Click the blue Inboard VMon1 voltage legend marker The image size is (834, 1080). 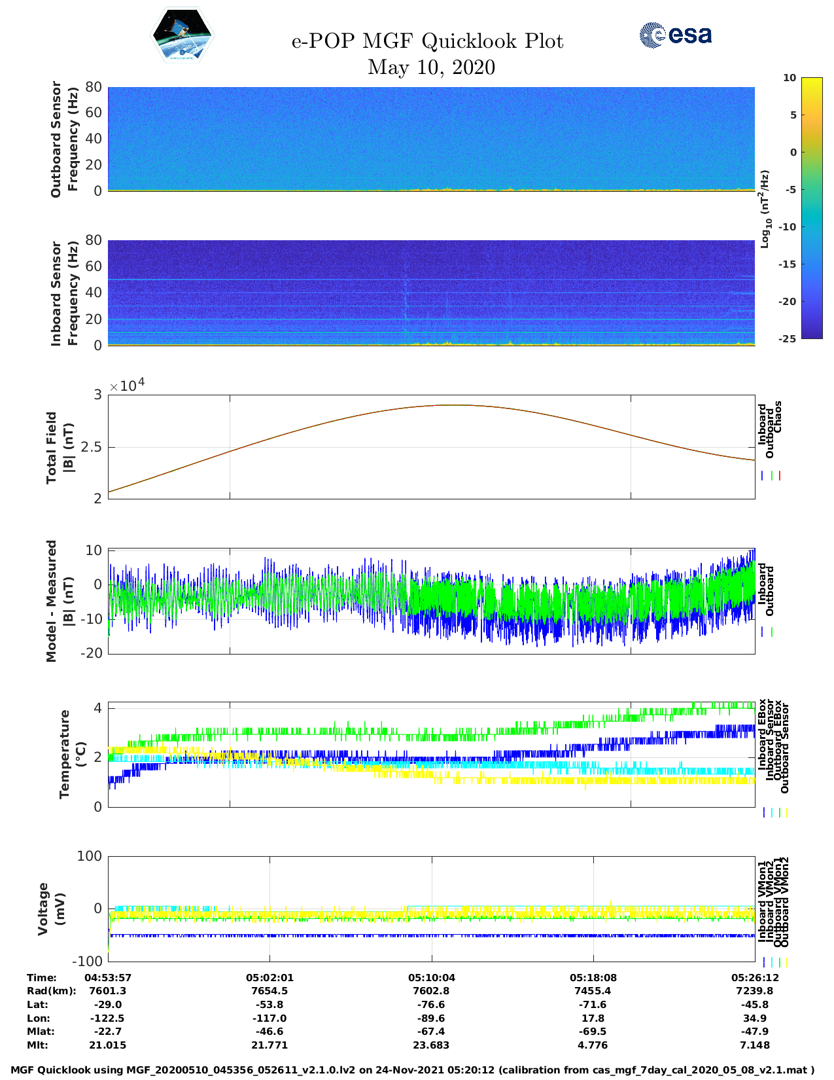763,962
